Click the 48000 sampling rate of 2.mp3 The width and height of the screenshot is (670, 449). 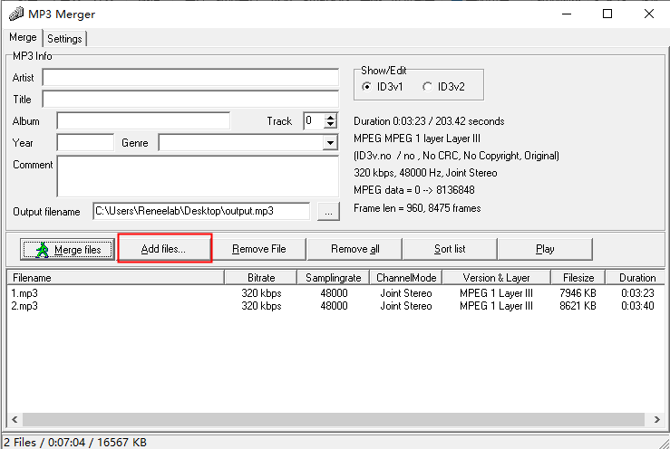click(334, 306)
